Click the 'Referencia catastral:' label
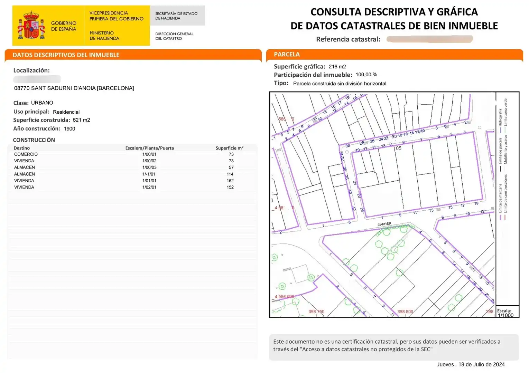The image size is (529, 373). (x=348, y=39)
